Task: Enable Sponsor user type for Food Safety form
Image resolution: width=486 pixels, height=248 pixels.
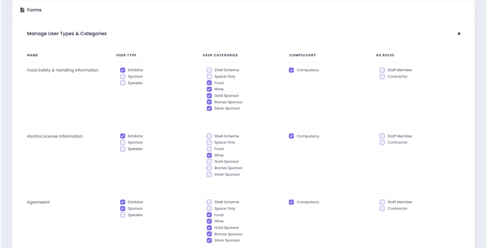Action: pos(123,77)
